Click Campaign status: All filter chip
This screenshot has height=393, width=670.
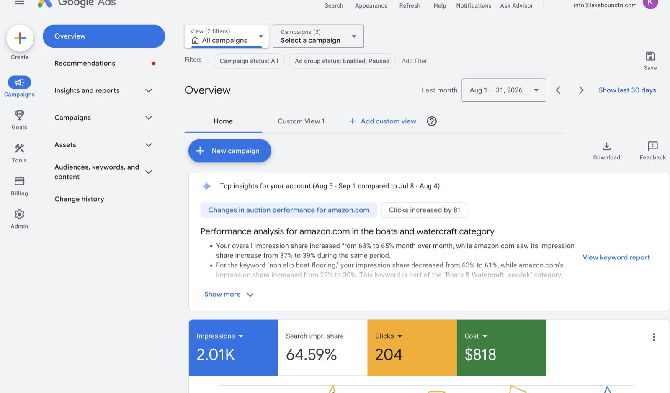tap(249, 61)
